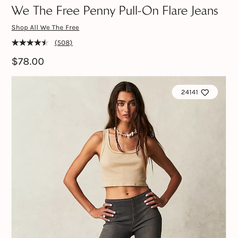238x238 pixels.
Task: Open the (508) reviews link
Action: click(x=64, y=43)
